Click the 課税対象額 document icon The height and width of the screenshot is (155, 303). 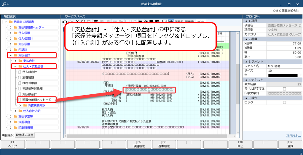pos(19,83)
